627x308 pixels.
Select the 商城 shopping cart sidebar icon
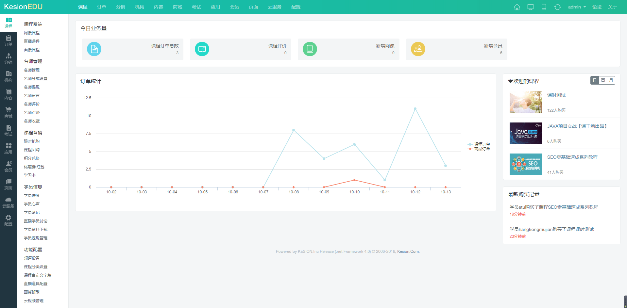(8, 113)
